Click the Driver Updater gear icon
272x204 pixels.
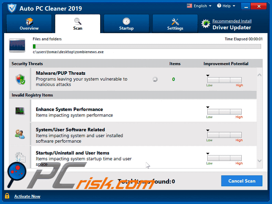click(x=206, y=24)
